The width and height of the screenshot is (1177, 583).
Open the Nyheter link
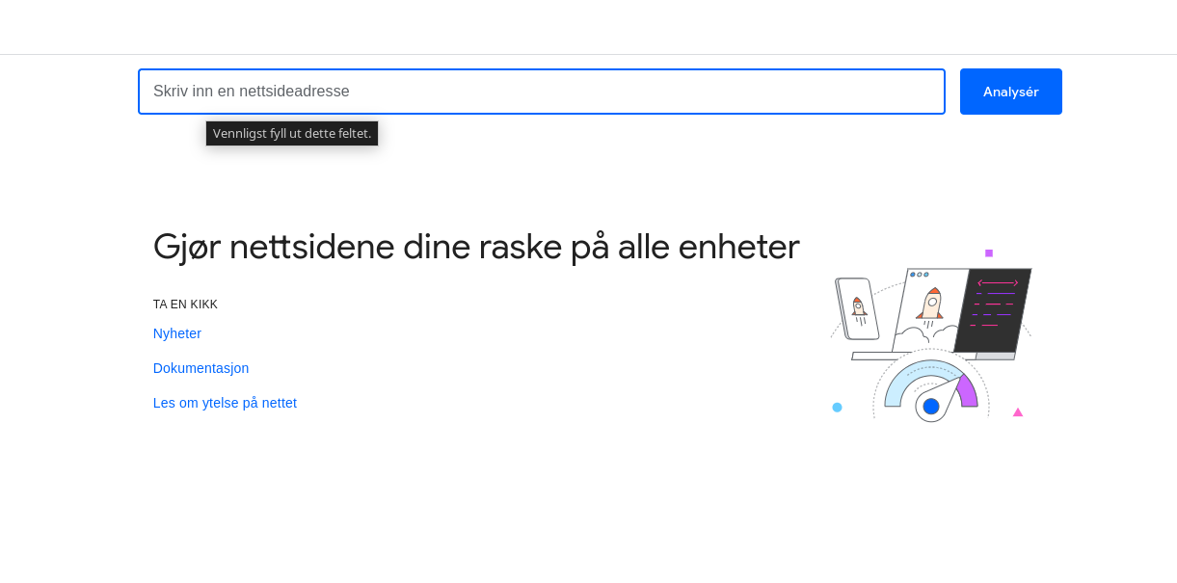point(177,333)
